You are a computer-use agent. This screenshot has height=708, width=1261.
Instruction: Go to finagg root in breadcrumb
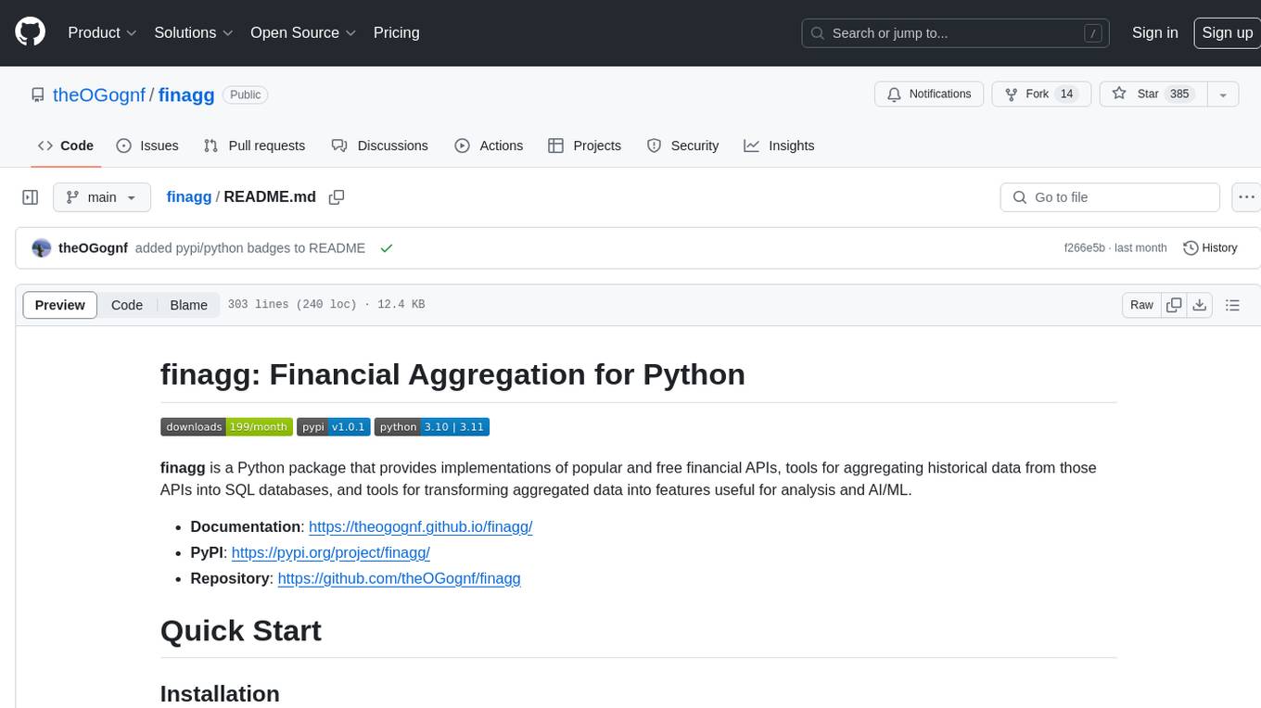[x=189, y=197]
